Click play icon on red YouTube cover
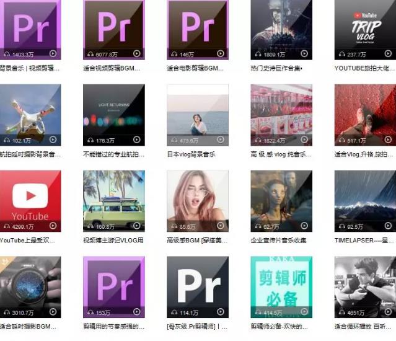This screenshot has height=341, width=396. [53, 226]
